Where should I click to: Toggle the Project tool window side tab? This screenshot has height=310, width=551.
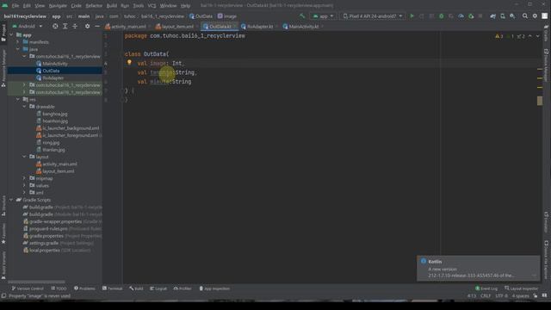(3, 33)
